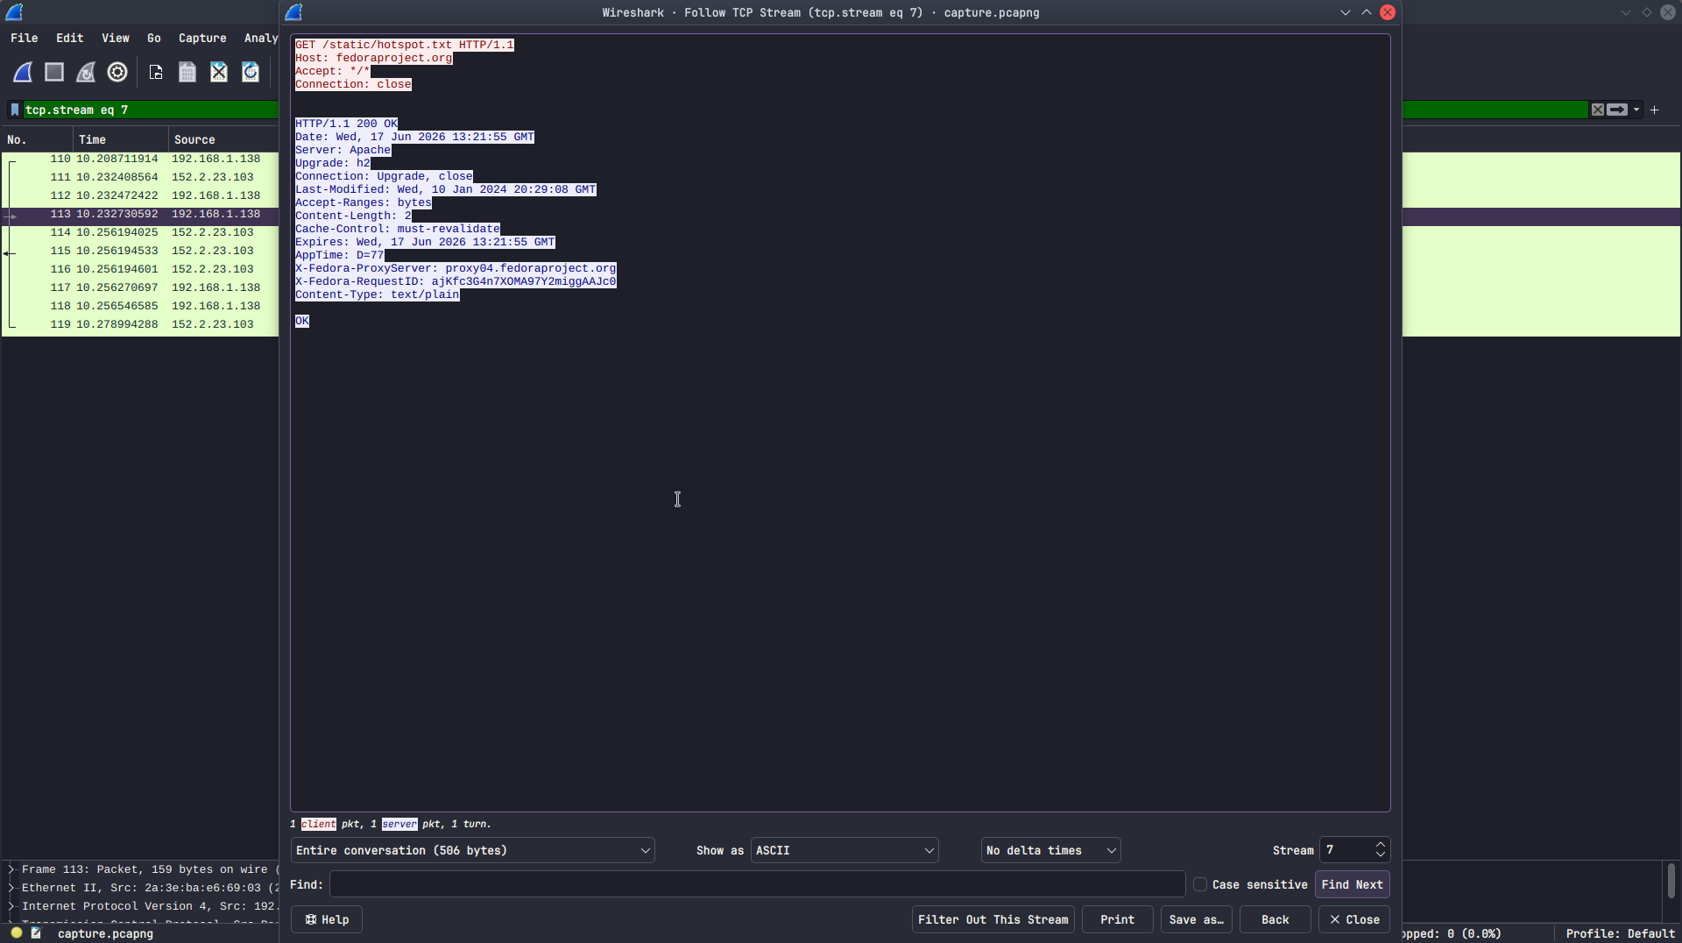Click the X-Fedora-ProxyServer header line
1682x943 pixels.
(456, 269)
